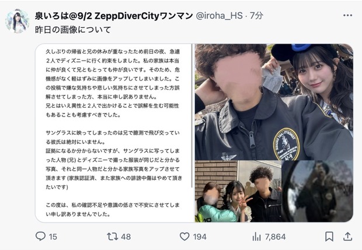The height and width of the screenshot is (250, 362).
Task: Like the post with the heart icon
Action: [185, 237]
